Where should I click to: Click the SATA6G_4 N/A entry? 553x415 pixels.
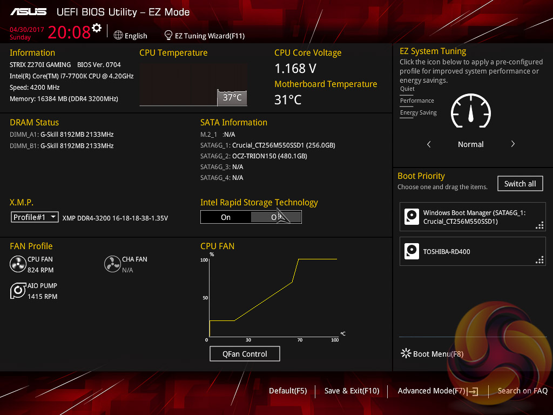coord(222,177)
